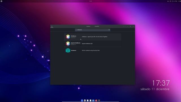Image resolution: width=181 pixels, height=102 pixels.
Task: Select the 'Apache NetBeans' app name
Action: pyautogui.click(x=76, y=43)
